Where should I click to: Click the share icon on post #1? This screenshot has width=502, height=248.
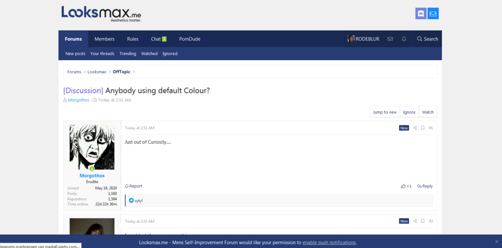click(415, 128)
